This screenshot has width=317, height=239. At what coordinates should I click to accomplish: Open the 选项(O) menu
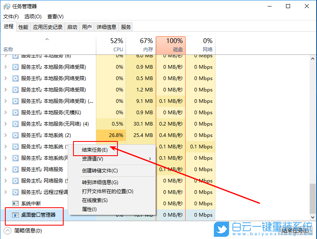[x=33, y=17]
